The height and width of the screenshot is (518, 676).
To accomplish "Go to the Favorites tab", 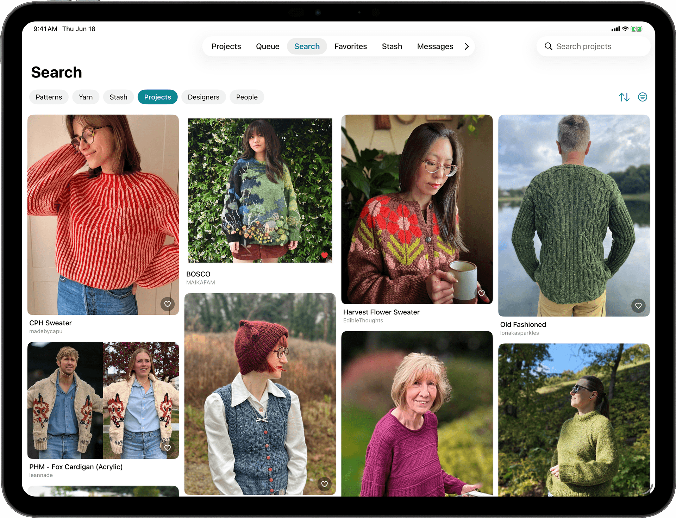I will (x=351, y=46).
